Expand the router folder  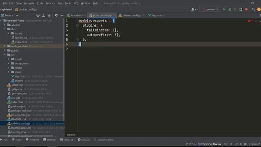coord(8,68)
